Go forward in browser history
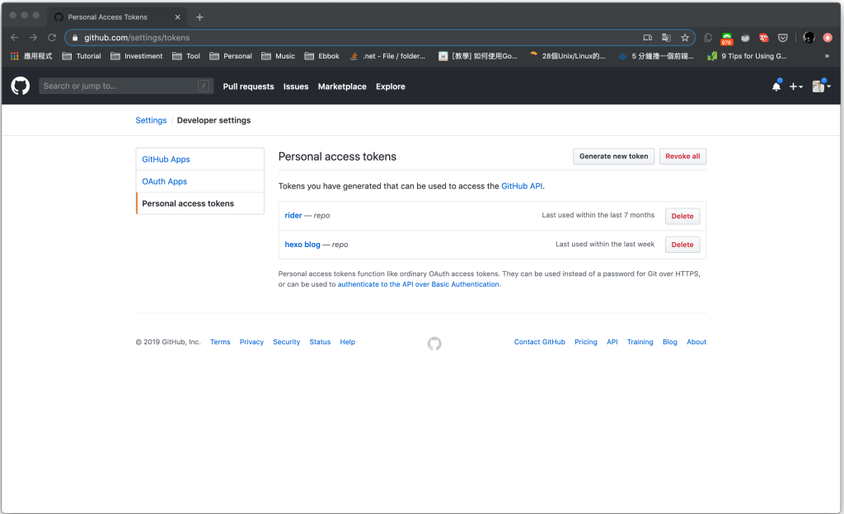The image size is (844, 514). [x=33, y=38]
